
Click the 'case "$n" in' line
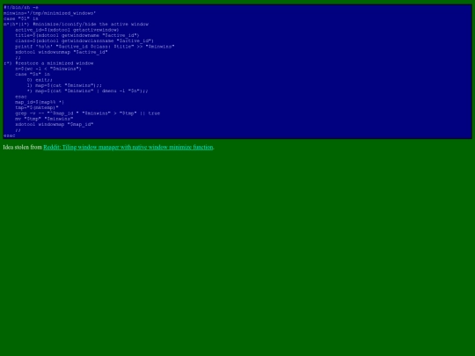click(33, 74)
